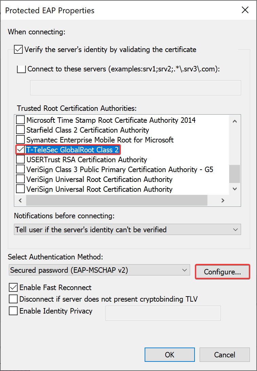This screenshot has width=257, height=371.
Task: Click the vertical scrollbar thumb in certificate list
Action: [235, 174]
